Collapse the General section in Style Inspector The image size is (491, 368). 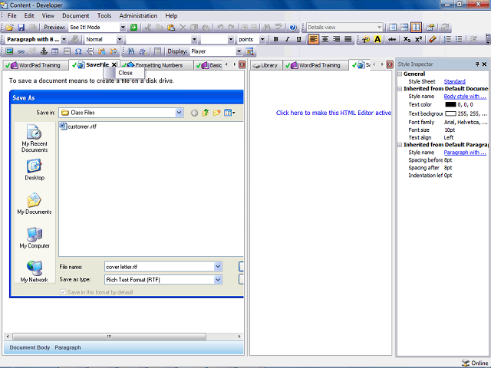tap(400, 74)
